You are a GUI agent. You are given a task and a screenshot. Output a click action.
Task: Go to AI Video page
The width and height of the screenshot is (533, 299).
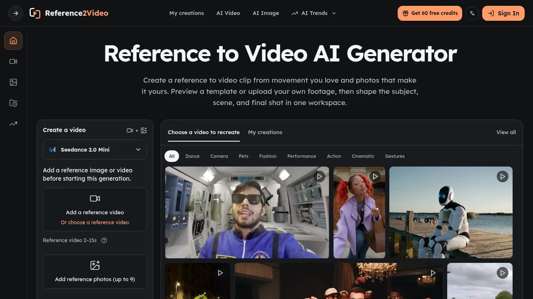point(228,13)
